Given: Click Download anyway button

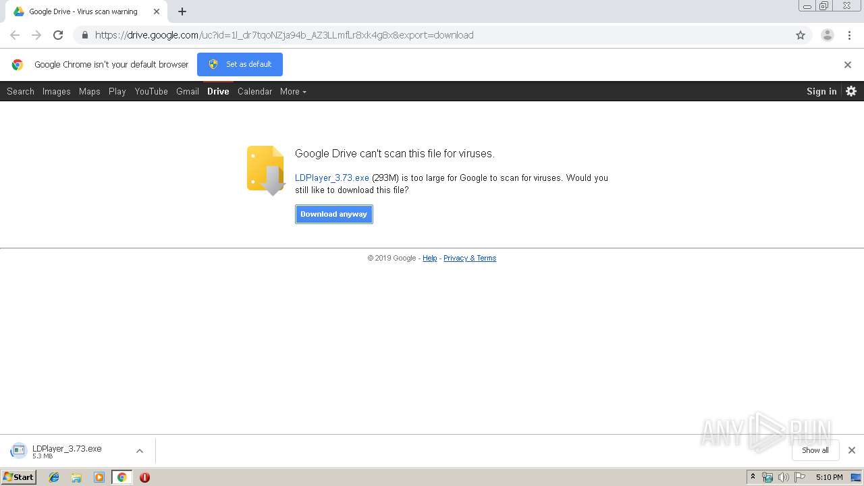Looking at the screenshot, I should pos(334,214).
